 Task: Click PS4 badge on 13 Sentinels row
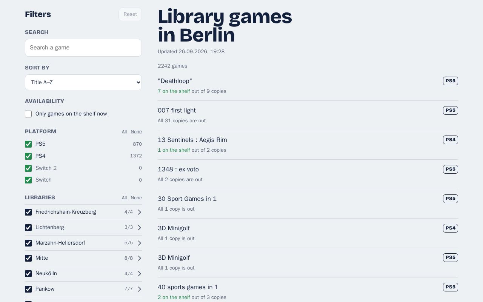coord(451,140)
